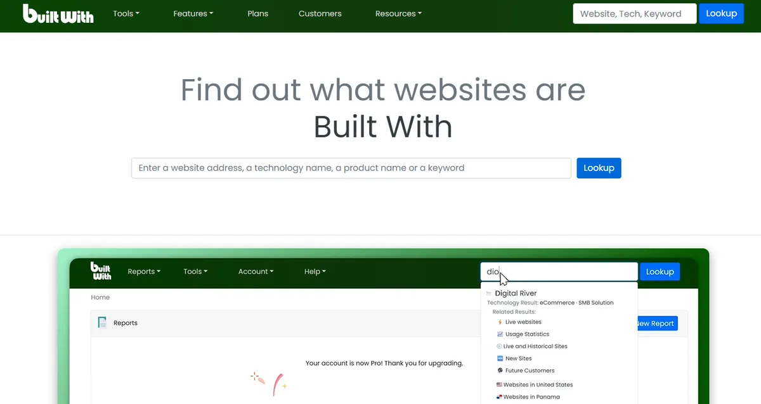Focus the 'Website, Tech, Keyword' search field
Screen dimensions: 761x404
pos(635,13)
